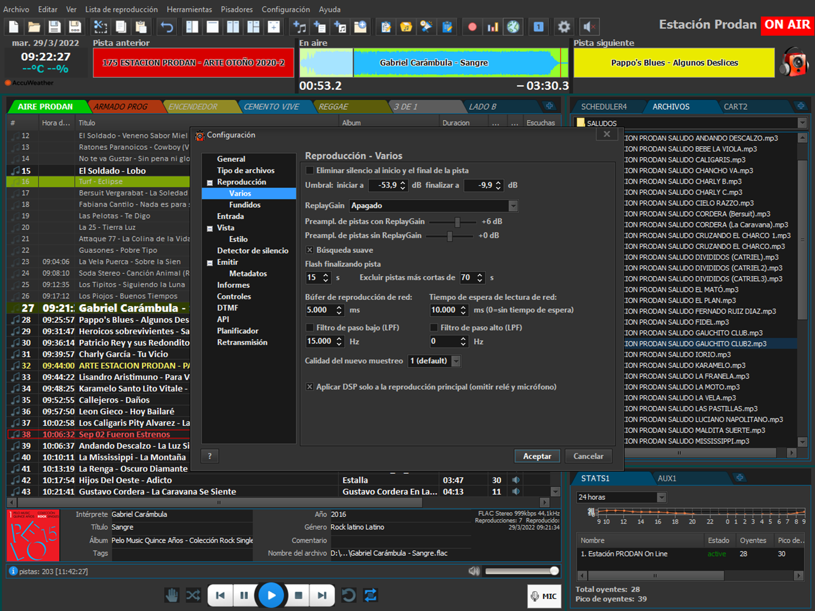Increase the 'iniciar a' threshold stepper
The width and height of the screenshot is (815, 611).
403,182
